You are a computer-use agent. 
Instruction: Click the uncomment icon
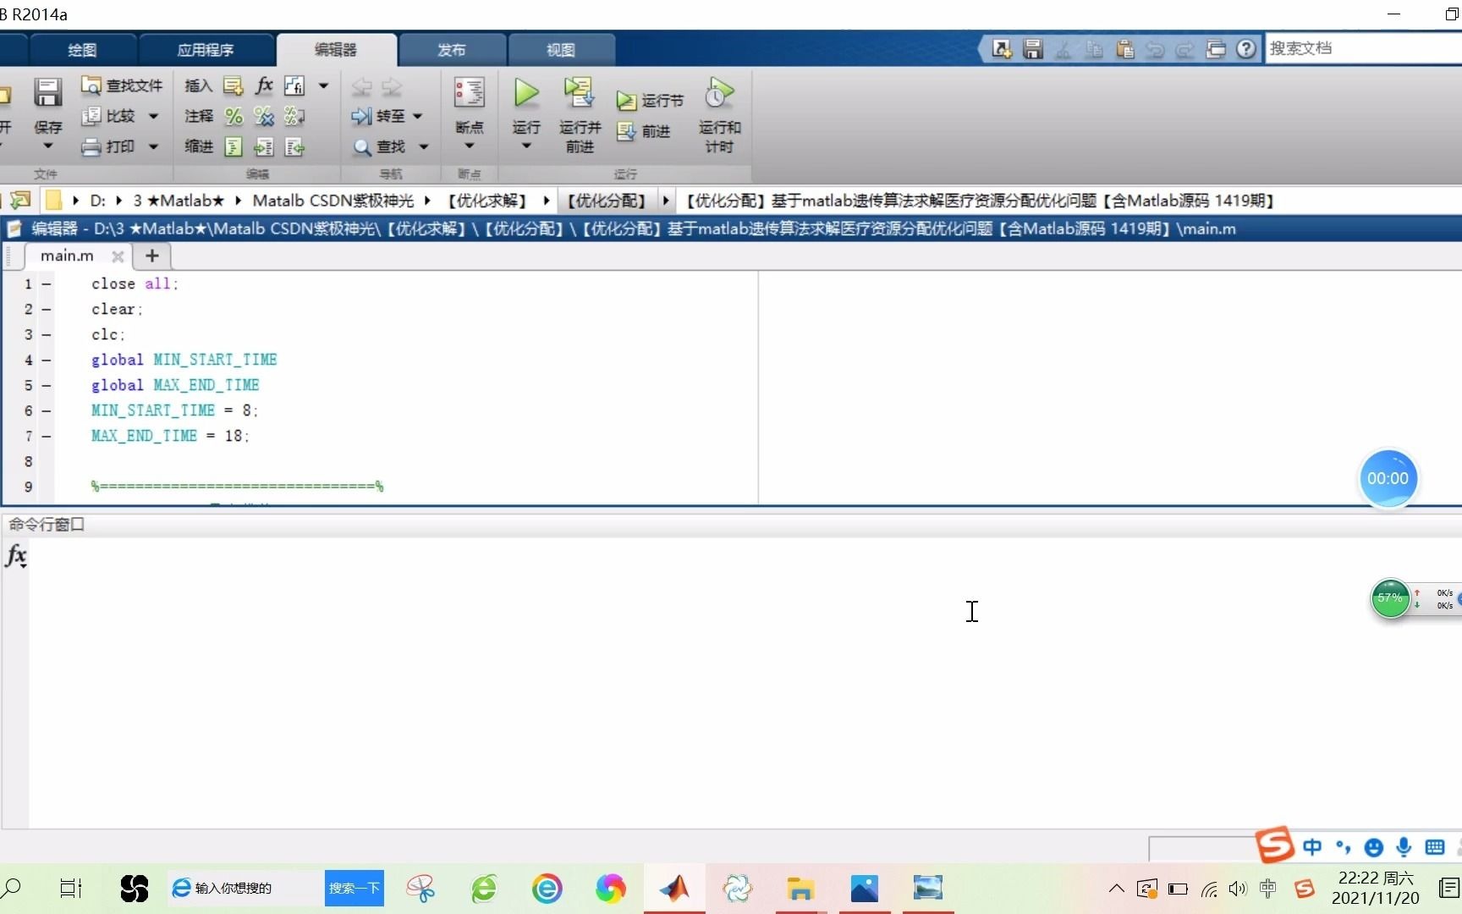(264, 116)
